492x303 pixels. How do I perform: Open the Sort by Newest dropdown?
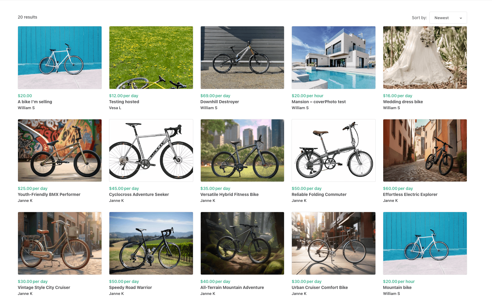pos(448,18)
